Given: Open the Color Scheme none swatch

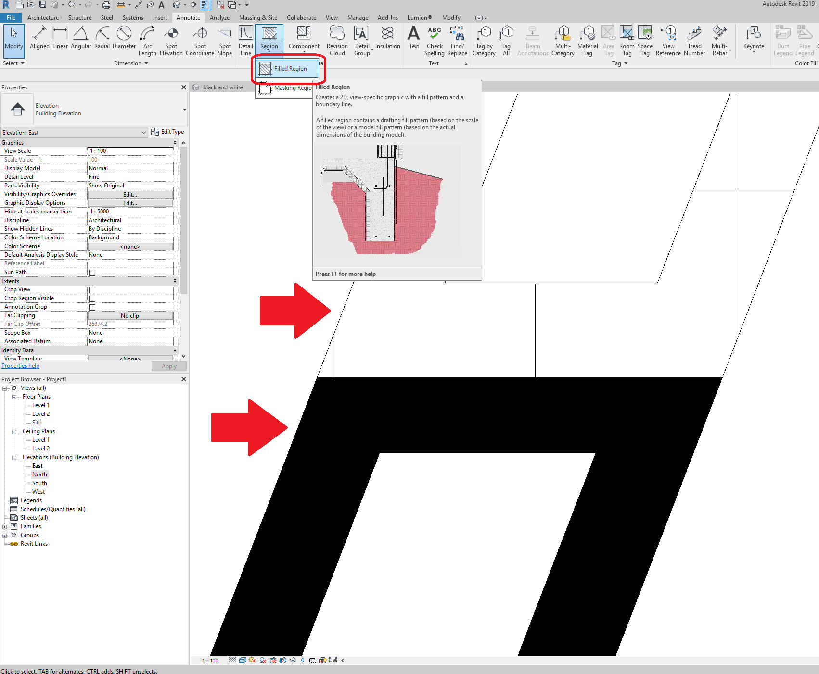Looking at the screenshot, I should tap(130, 246).
